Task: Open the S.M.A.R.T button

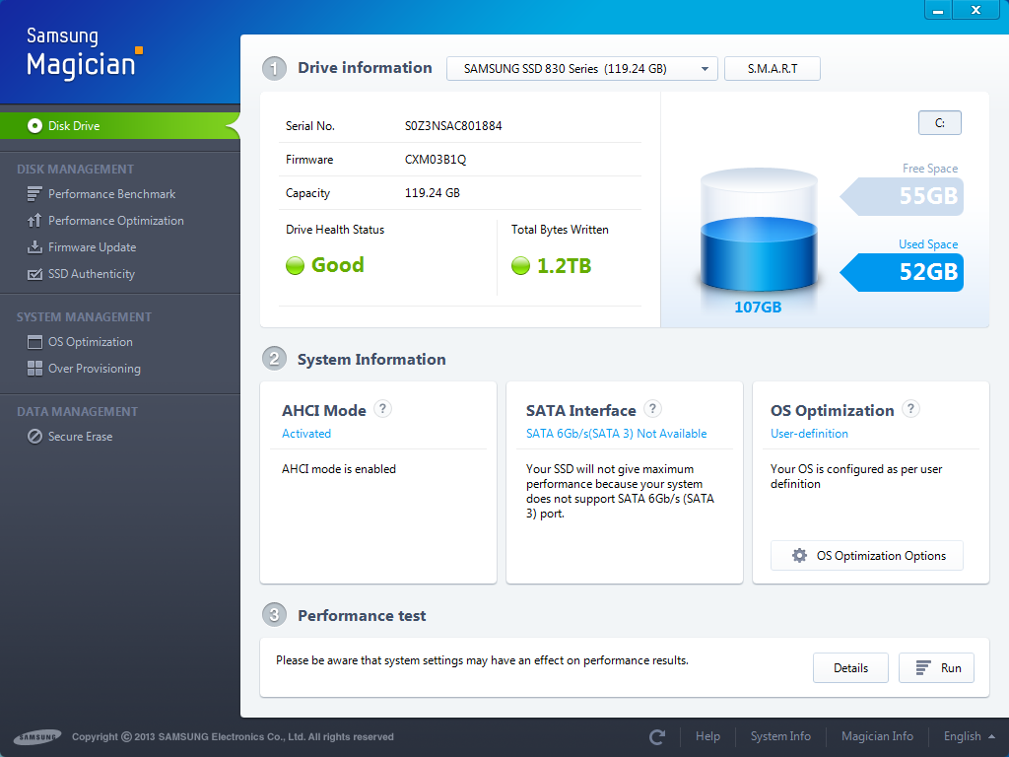Action: pyautogui.click(x=773, y=69)
